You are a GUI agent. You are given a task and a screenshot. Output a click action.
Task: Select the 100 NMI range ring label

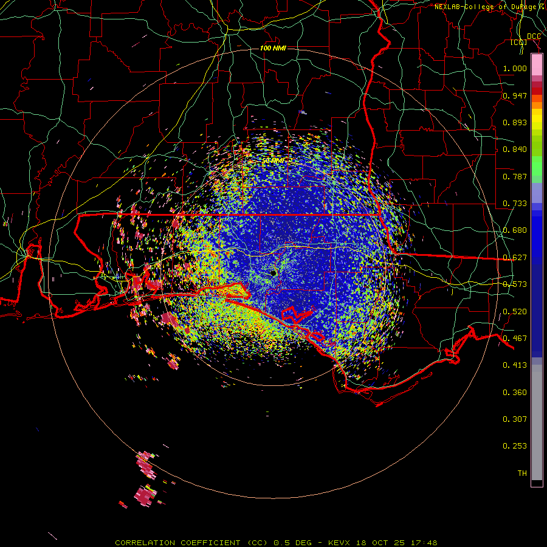click(273, 48)
